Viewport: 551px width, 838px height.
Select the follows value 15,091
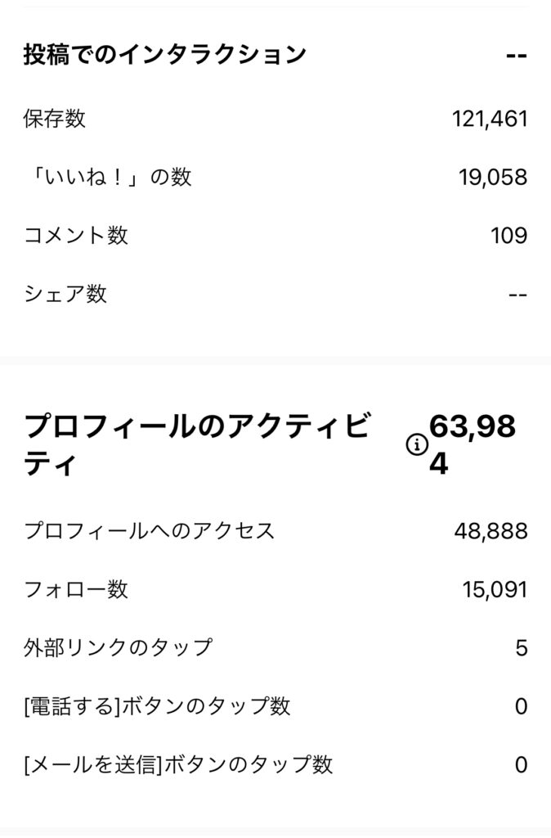pos(495,590)
